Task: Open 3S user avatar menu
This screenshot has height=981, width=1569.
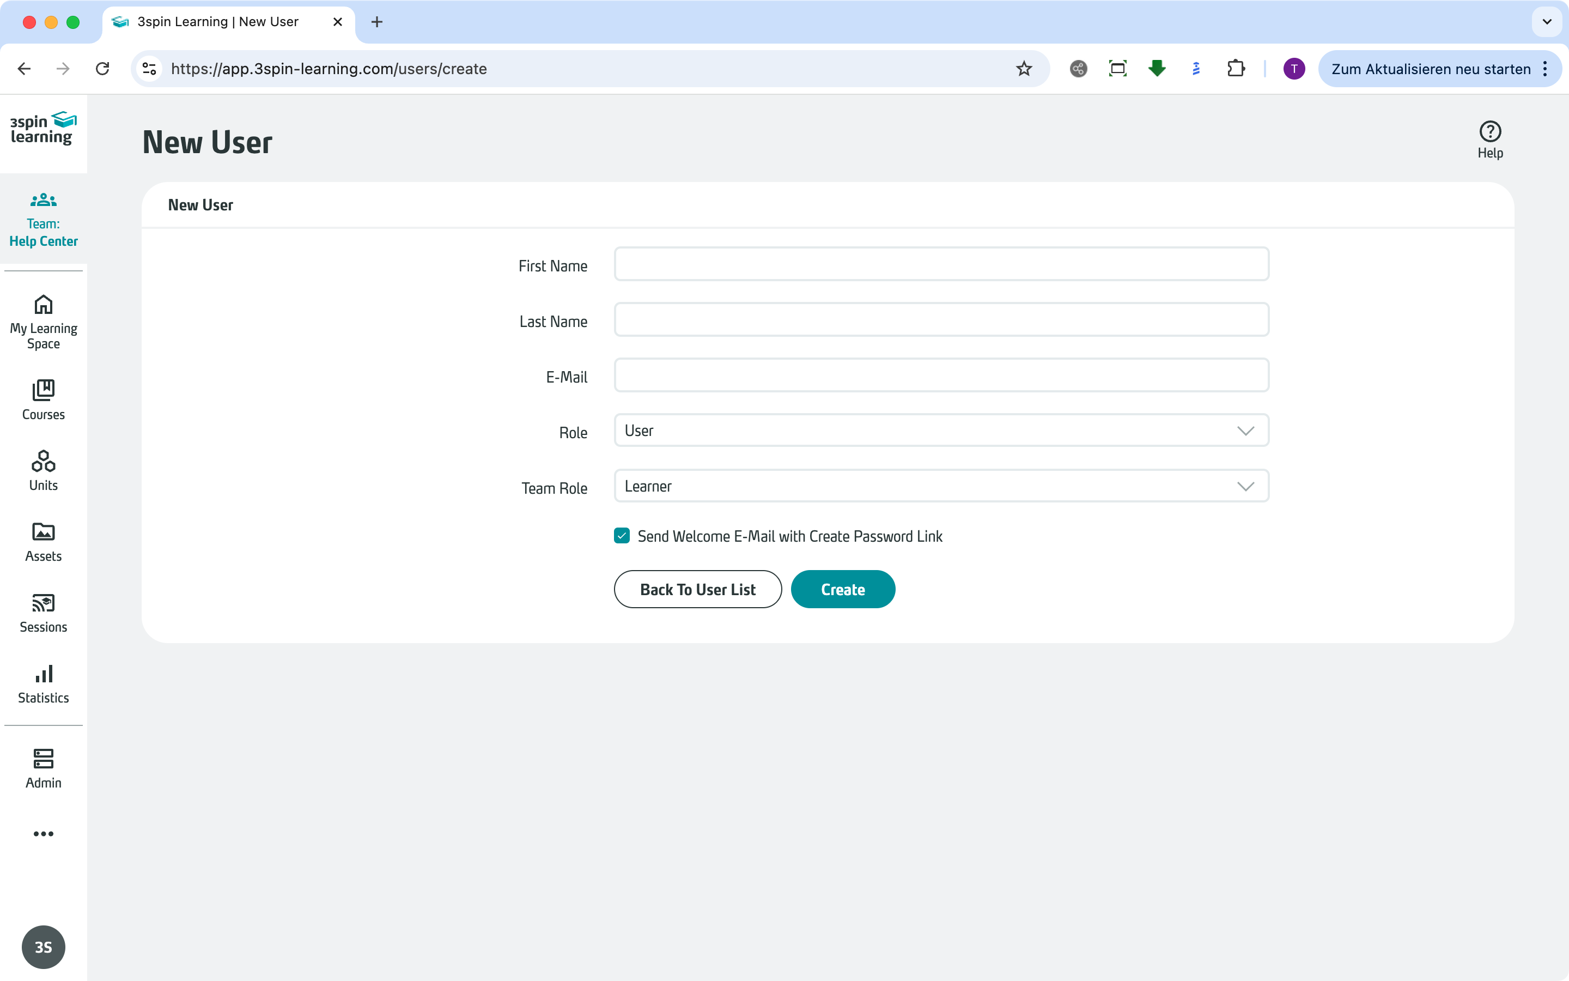Action: click(44, 947)
